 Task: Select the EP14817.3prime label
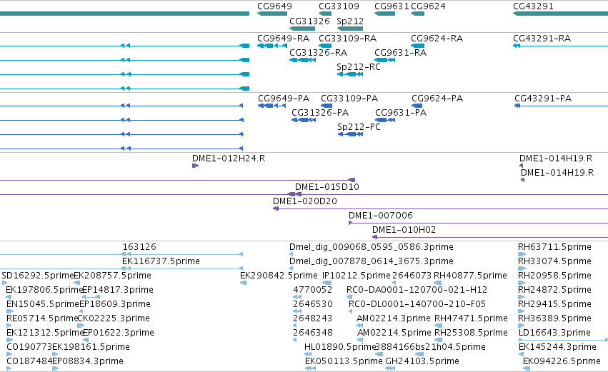[x=118, y=290]
